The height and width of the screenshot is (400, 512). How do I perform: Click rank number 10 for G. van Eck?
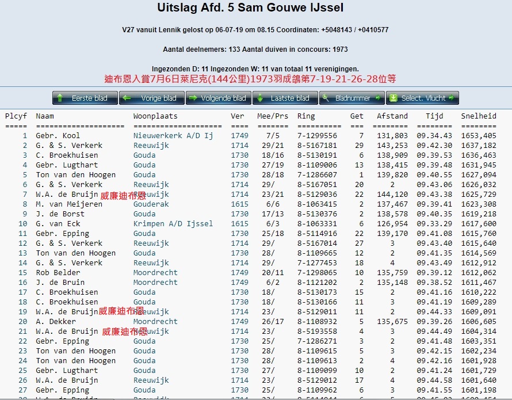[23, 224]
